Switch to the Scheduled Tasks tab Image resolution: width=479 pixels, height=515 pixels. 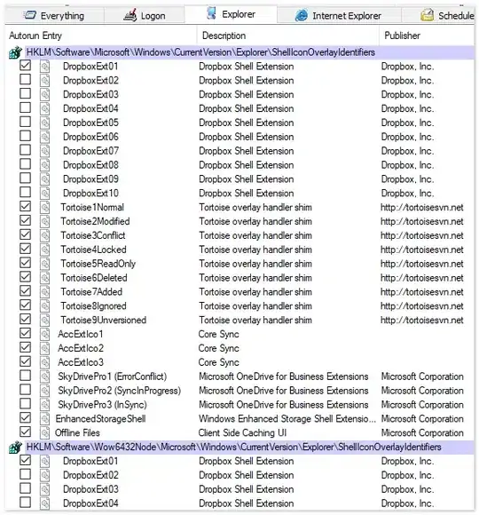pyautogui.click(x=438, y=15)
